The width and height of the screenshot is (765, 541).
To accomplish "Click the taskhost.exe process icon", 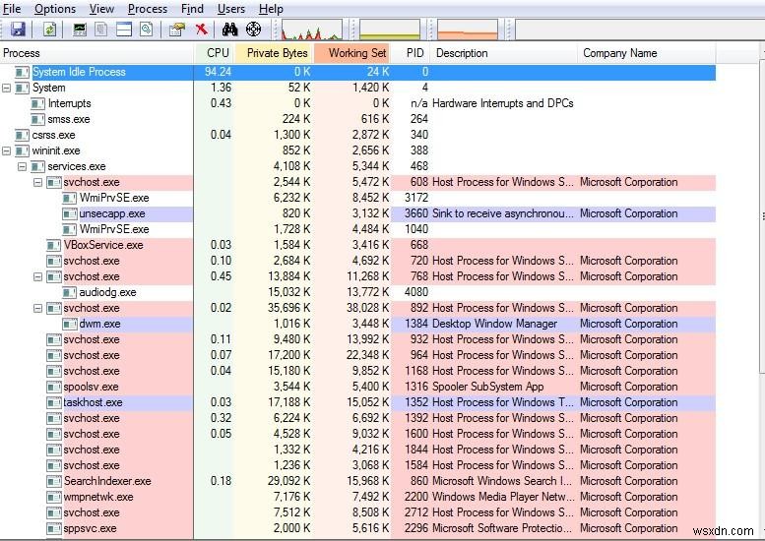I will [54, 402].
